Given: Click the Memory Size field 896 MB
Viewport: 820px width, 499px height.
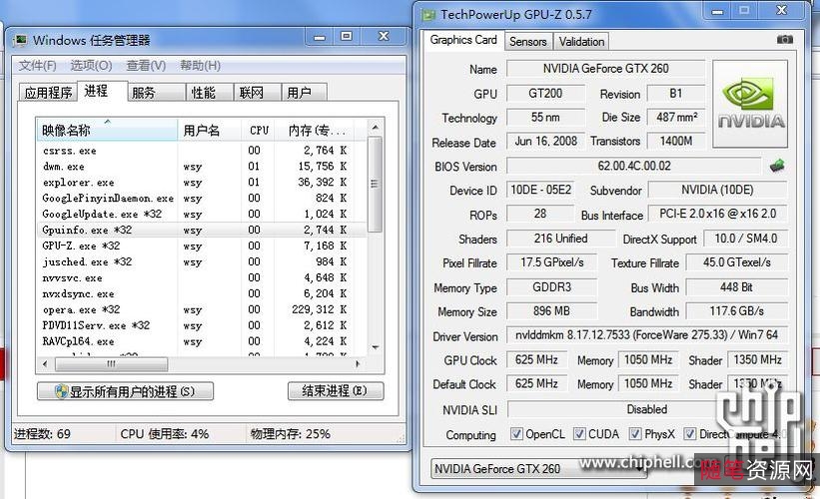Looking at the screenshot, I should [551, 311].
